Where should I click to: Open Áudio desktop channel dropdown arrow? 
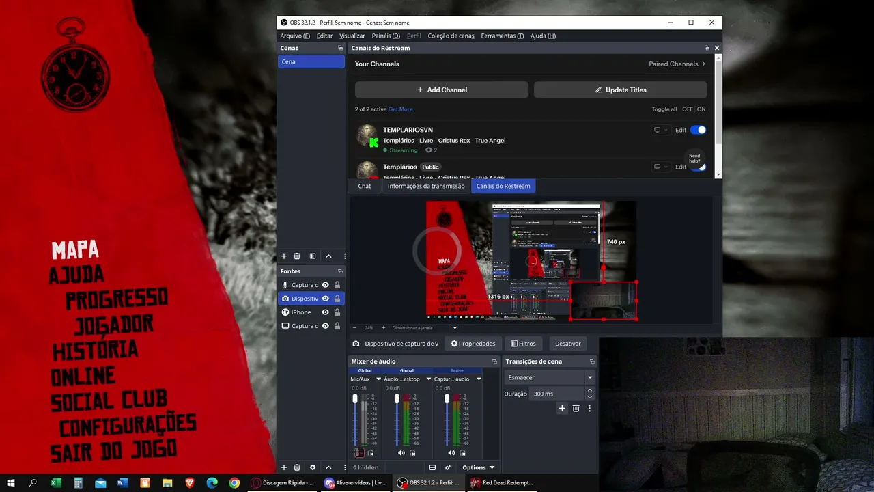pos(429,379)
